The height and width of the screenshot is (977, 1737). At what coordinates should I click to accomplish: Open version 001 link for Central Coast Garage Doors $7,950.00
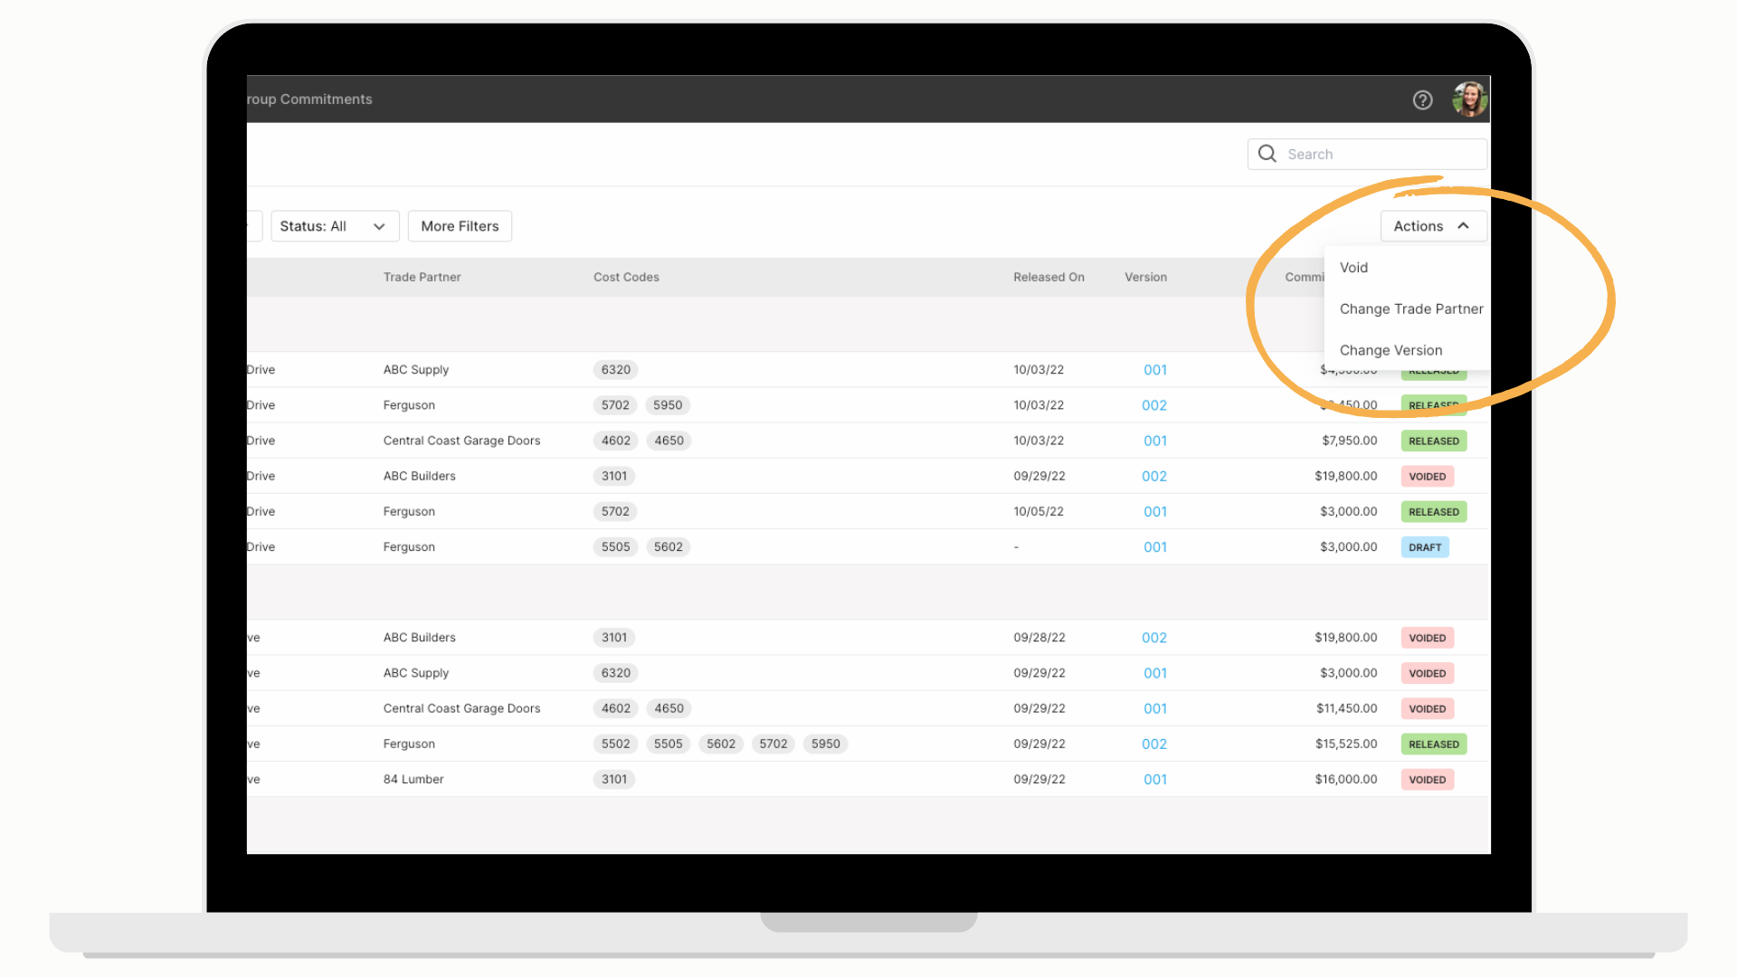click(1154, 441)
